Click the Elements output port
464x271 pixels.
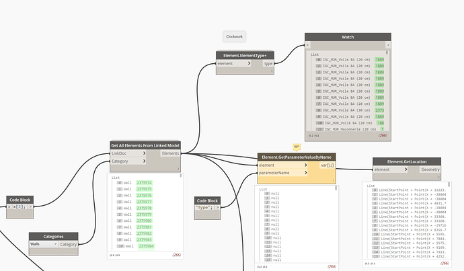pyautogui.click(x=170, y=153)
